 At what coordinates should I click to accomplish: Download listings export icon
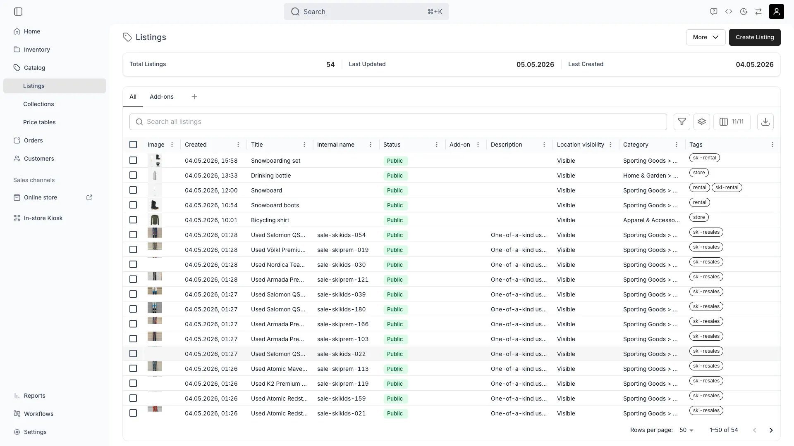coord(765,121)
